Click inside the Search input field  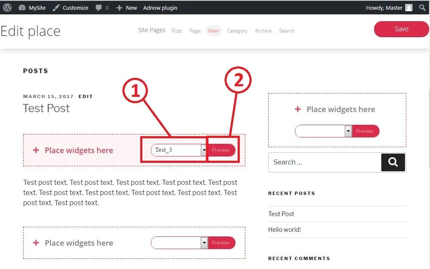tap(322, 162)
